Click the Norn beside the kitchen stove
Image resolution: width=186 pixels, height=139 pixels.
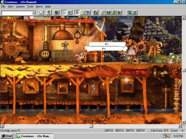[80, 58]
